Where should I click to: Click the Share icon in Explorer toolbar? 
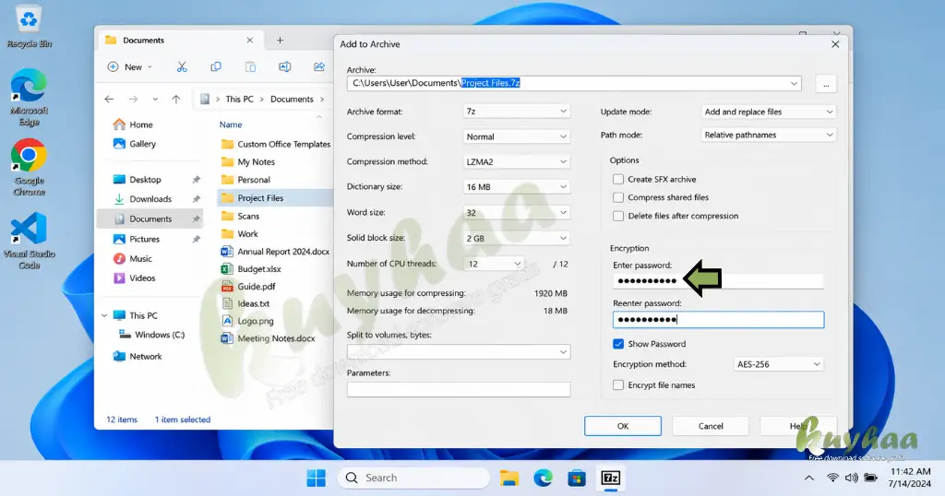pos(318,66)
